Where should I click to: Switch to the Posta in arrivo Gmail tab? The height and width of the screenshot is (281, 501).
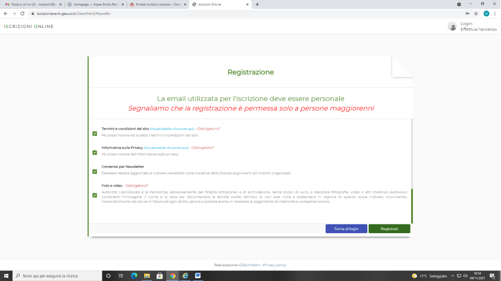32,4
